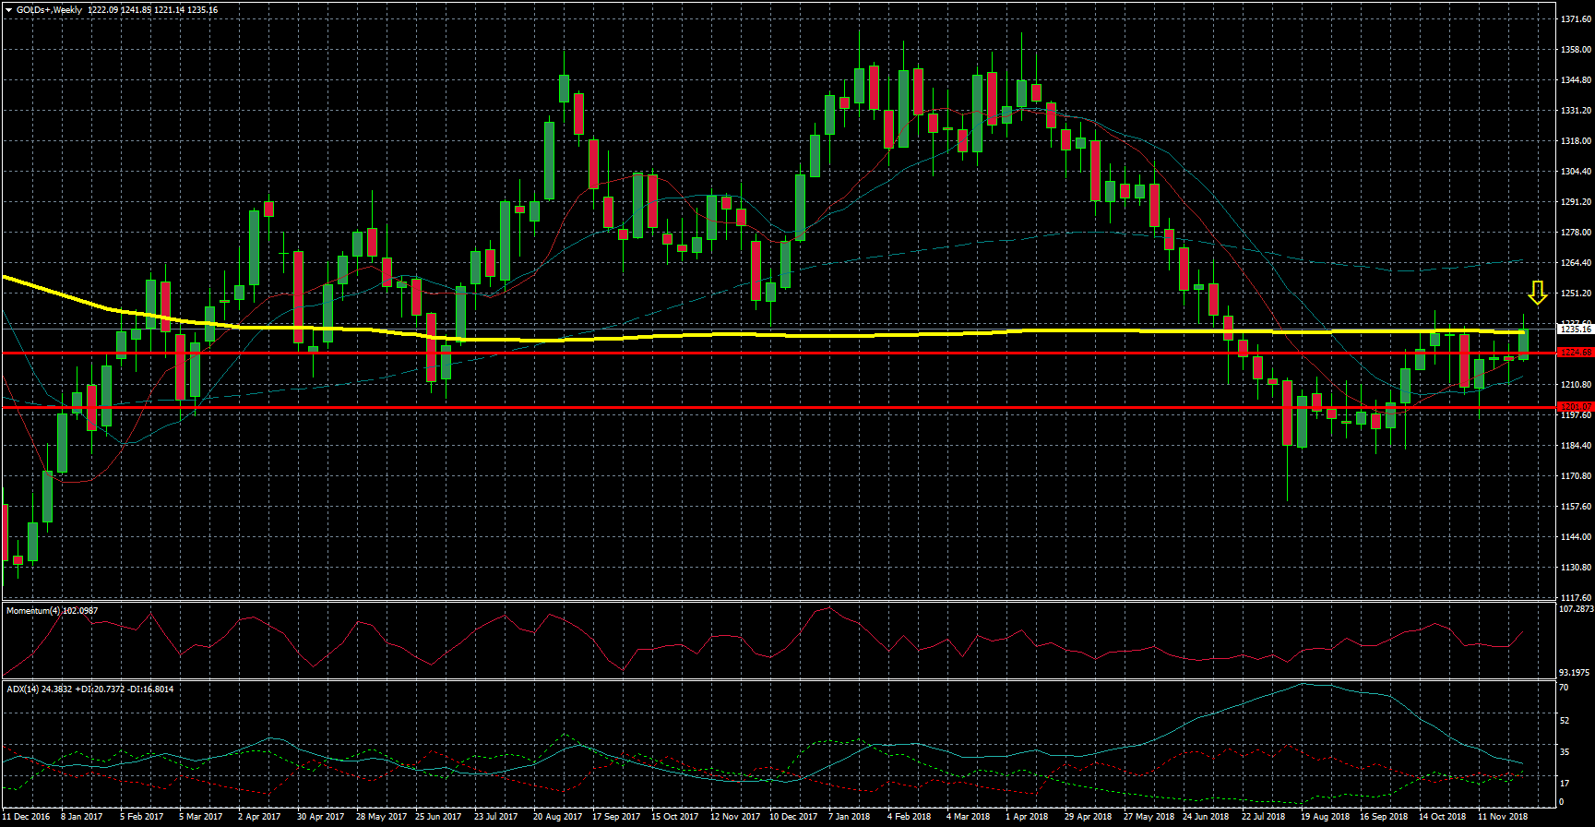The width and height of the screenshot is (1595, 827).
Task: Select the red 1224.68 price level tag
Action: point(1575,353)
